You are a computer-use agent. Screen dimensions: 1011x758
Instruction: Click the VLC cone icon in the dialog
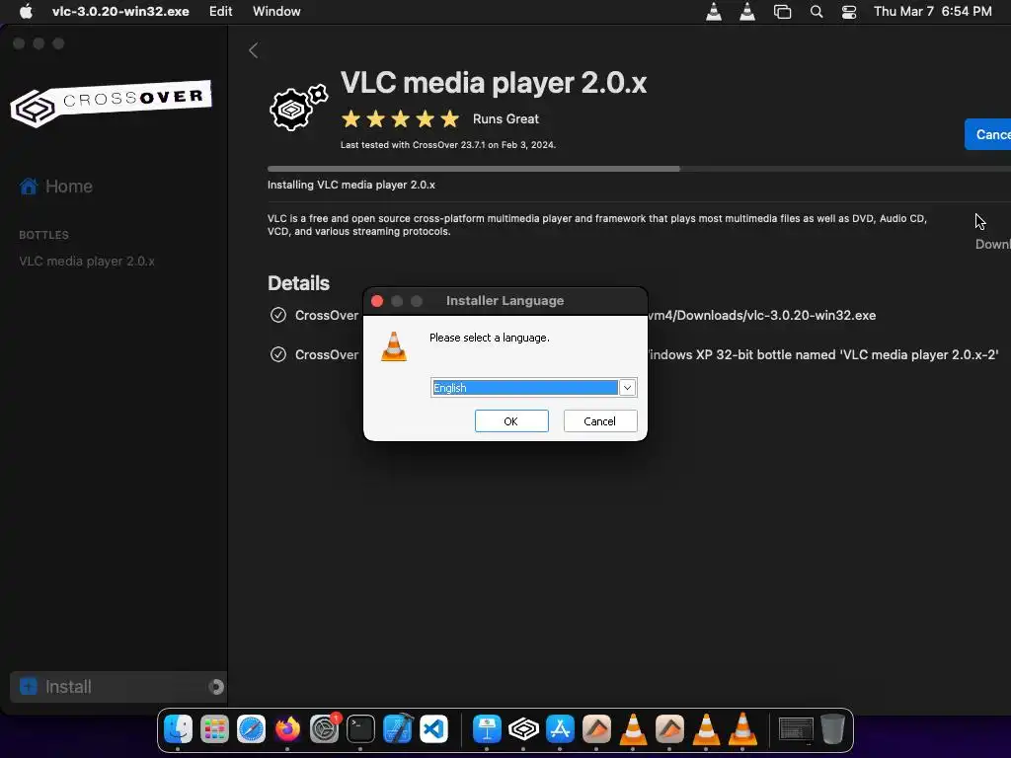tap(394, 346)
